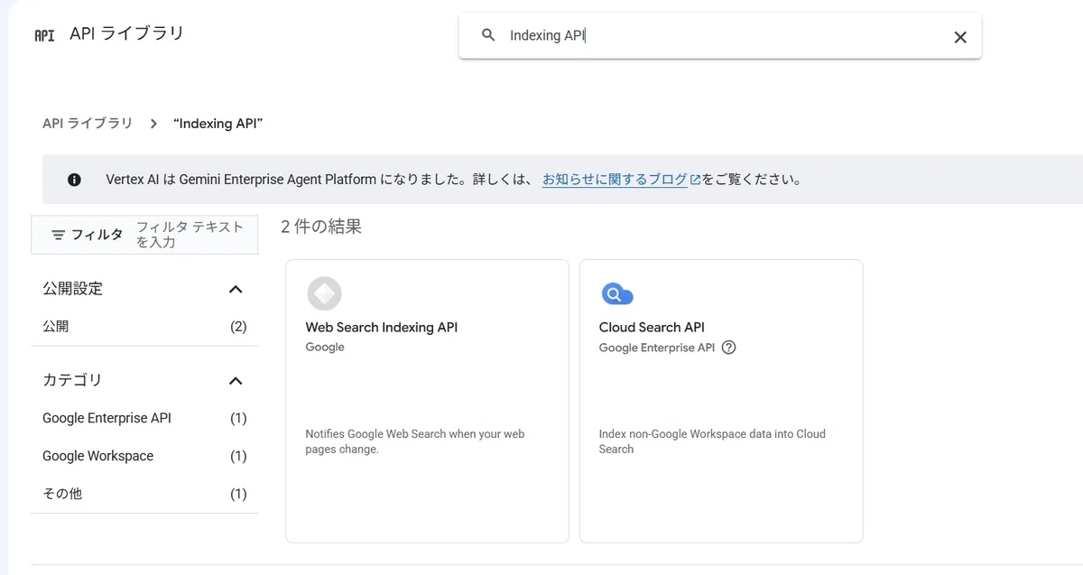Collapse the 公開設定 section
The height and width of the screenshot is (575, 1083).
click(236, 289)
